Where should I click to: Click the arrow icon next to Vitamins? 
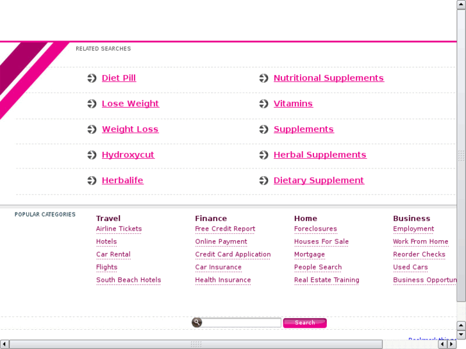[x=263, y=104]
